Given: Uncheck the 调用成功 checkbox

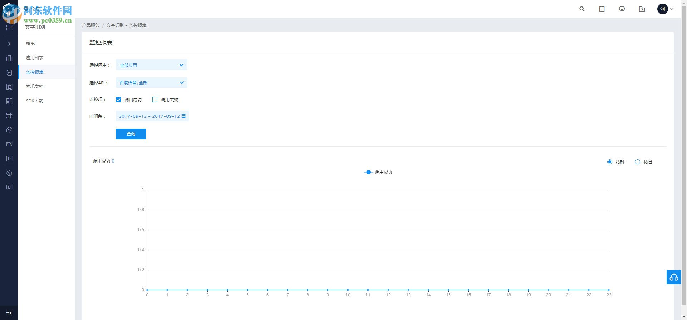Looking at the screenshot, I should pos(118,100).
